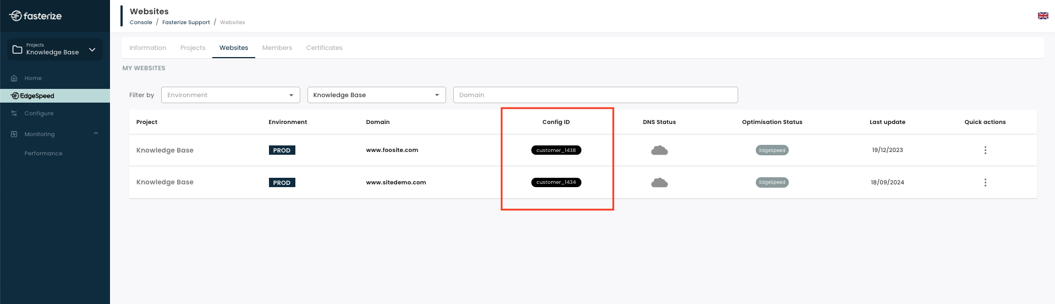Click the Quick actions column header
Viewport: 1055px width, 304px height.
pyautogui.click(x=985, y=122)
